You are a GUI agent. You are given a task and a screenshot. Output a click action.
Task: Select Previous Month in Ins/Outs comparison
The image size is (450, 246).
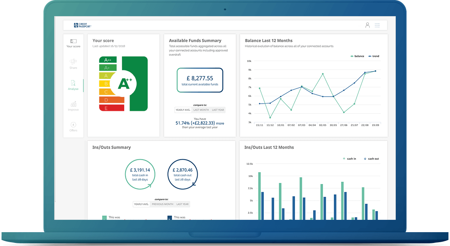pyautogui.click(x=162, y=204)
